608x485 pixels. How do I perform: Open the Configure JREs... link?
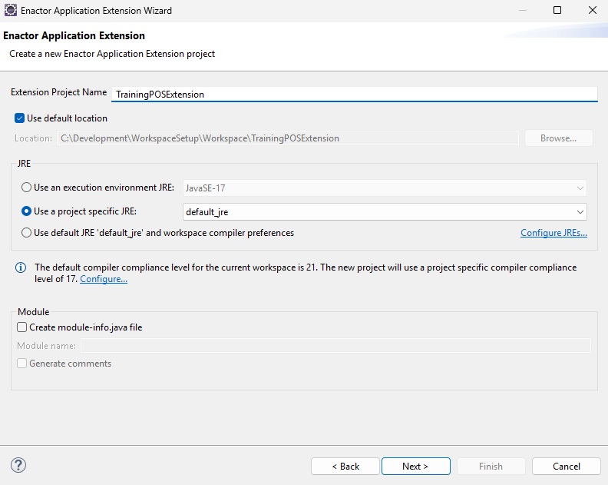[x=553, y=233]
